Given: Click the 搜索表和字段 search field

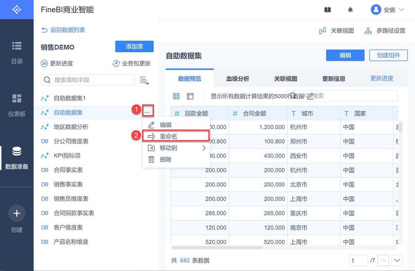Looking at the screenshot, I should (87, 80).
